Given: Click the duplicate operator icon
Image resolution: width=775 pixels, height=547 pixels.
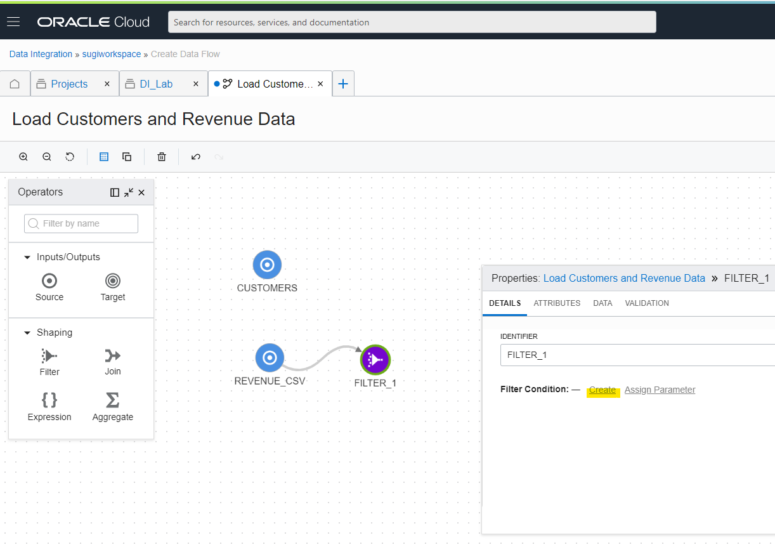Looking at the screenshot, I should 127,157.
